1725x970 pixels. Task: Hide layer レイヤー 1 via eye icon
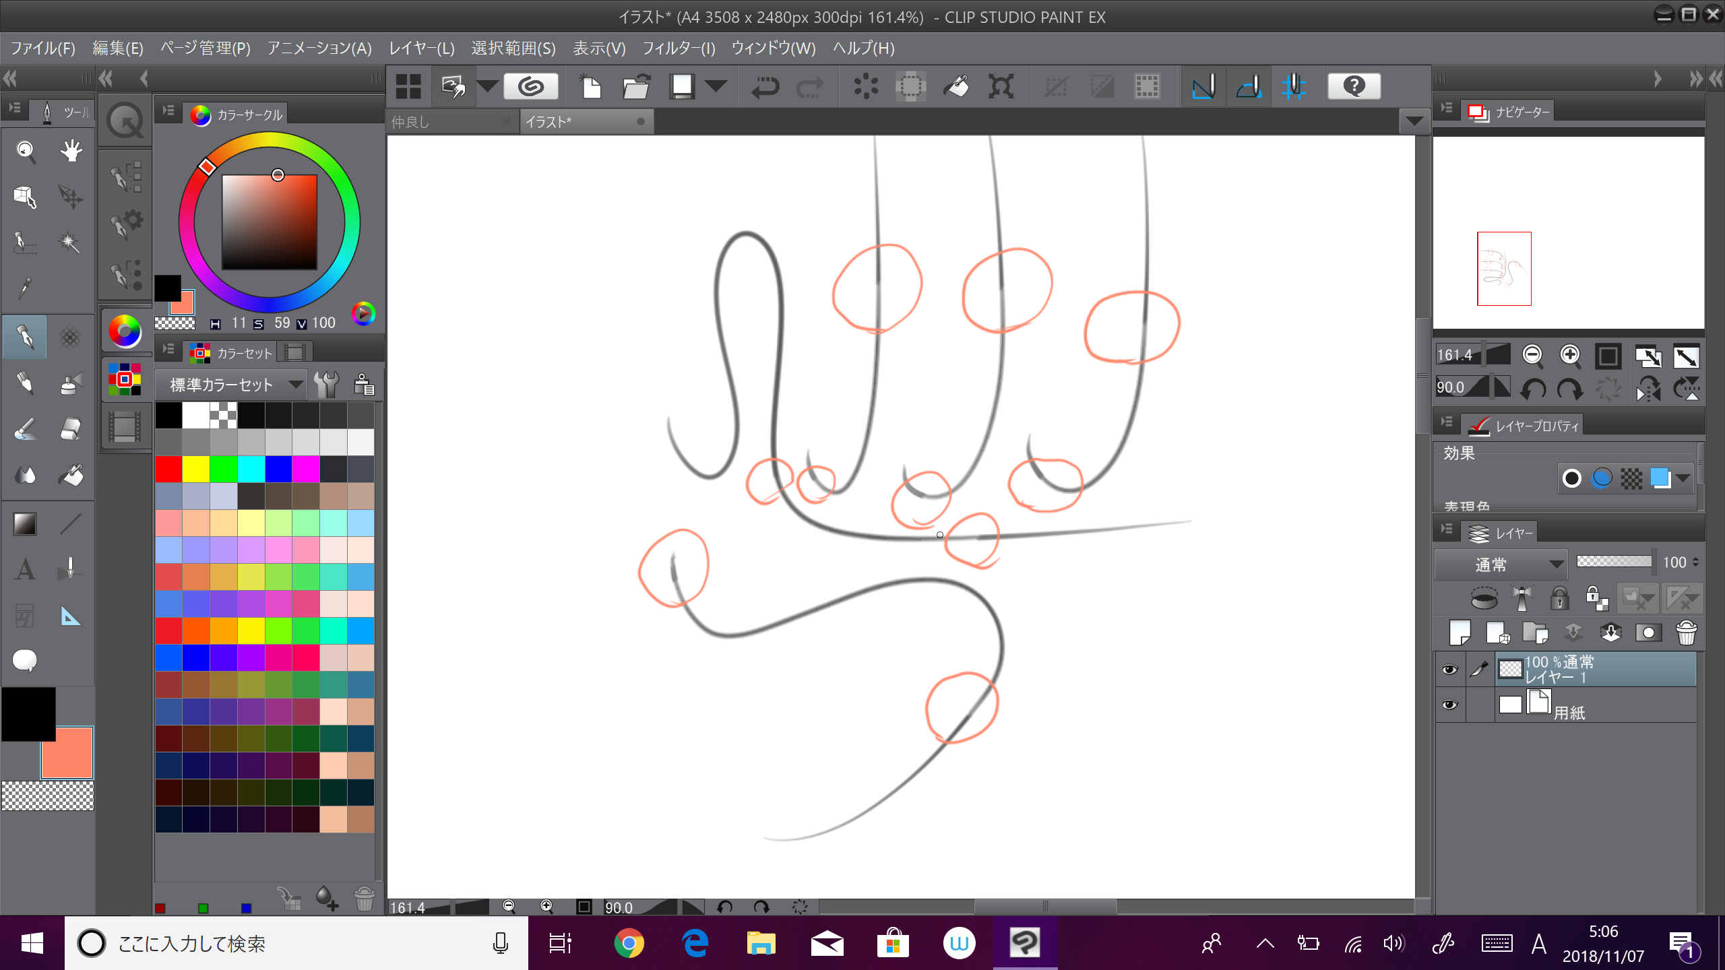tap(1449, 669)
